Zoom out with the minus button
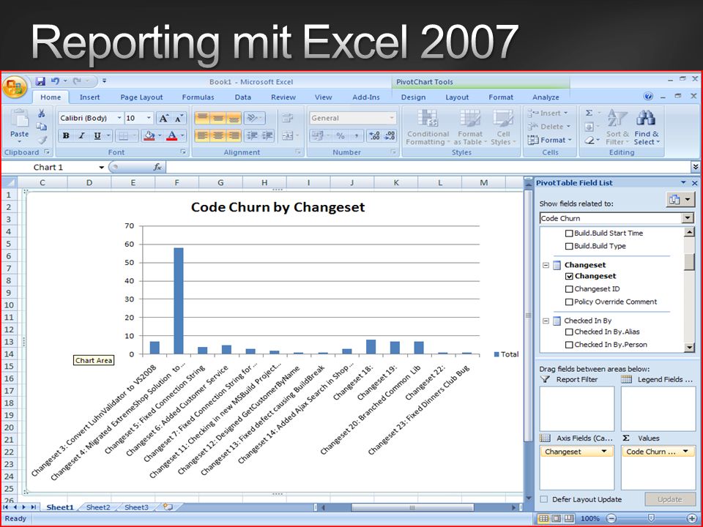Screen dimensions: 703x527 (x=611, y=518)
